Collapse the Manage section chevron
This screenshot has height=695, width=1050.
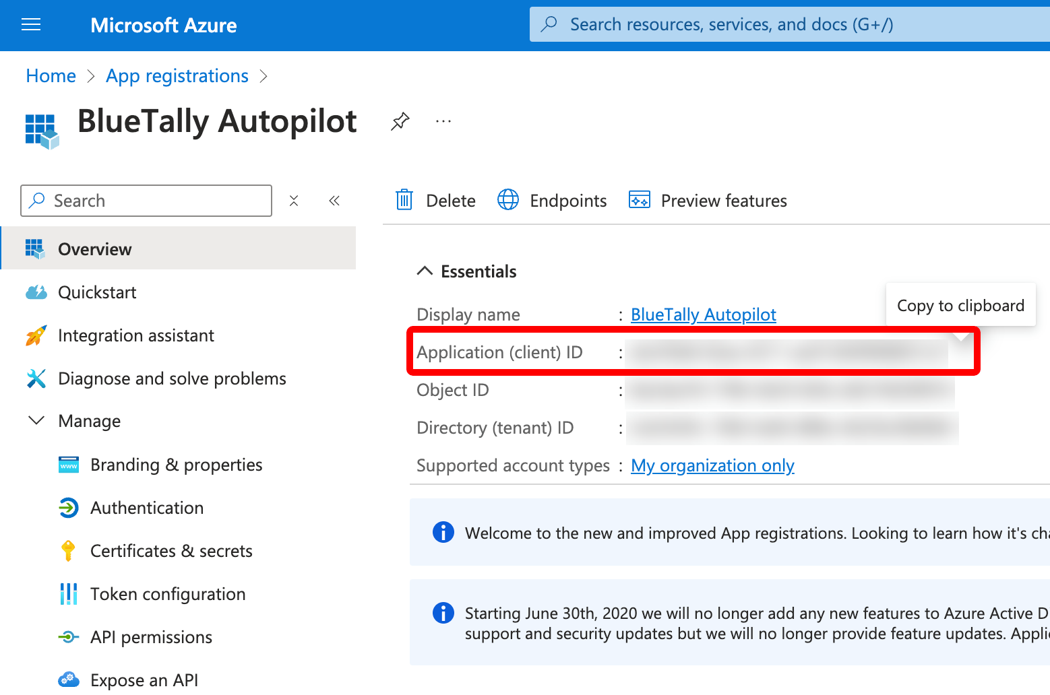36,420
